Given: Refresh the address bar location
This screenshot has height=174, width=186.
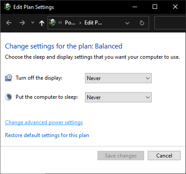Looking at the screenshot, I should coord(142,23).
